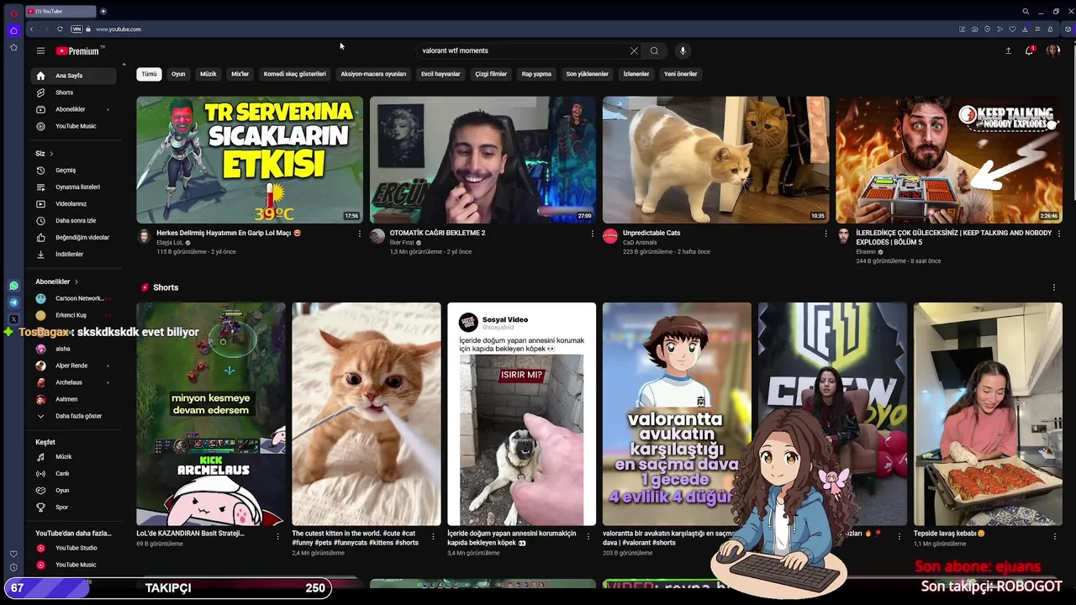Open Oynatma listeleri in sidebar
The height and width of the screenshot is (605, 1076).
click(75, 187)
